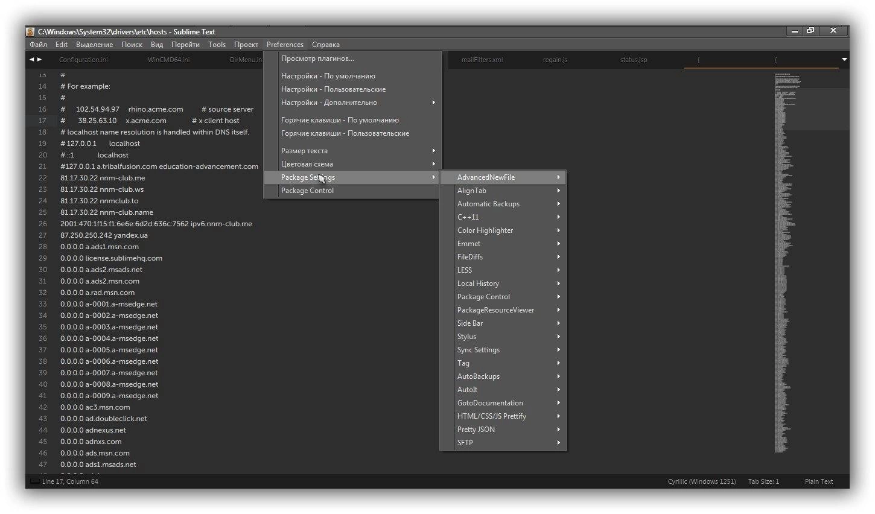Expand Stylus package settings
The height and width of the screenshot is (514, 875).
click(503, 337)
